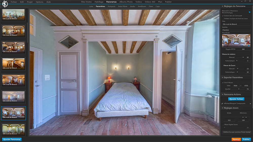Uncheck the Don't Resize option

coord(223,82)
